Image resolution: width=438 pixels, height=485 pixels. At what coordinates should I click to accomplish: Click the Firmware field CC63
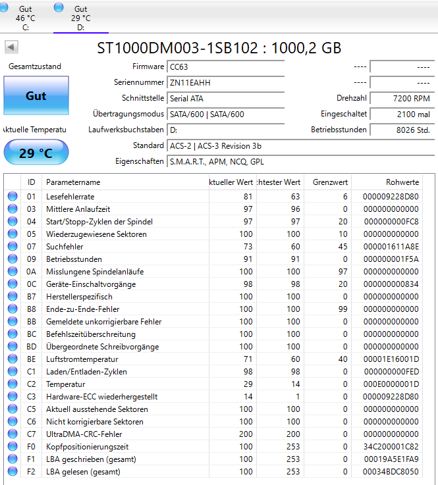coord(225,67)
